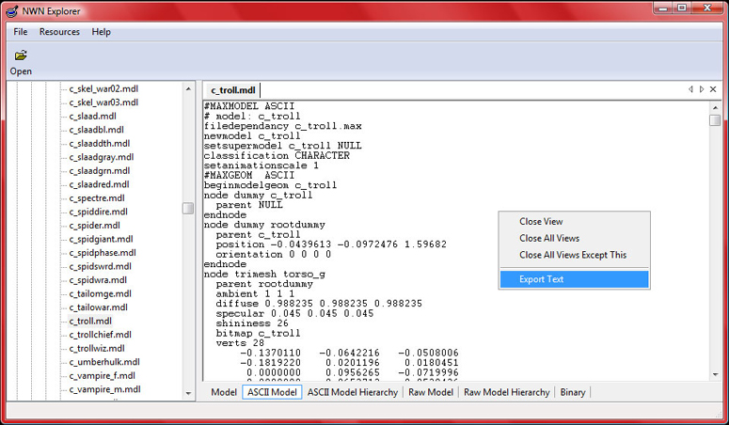Viewport: 729px width, 425px height.
Task: Select c_slaadbl.mdl in tree
Action: click(x=96, y=130)
